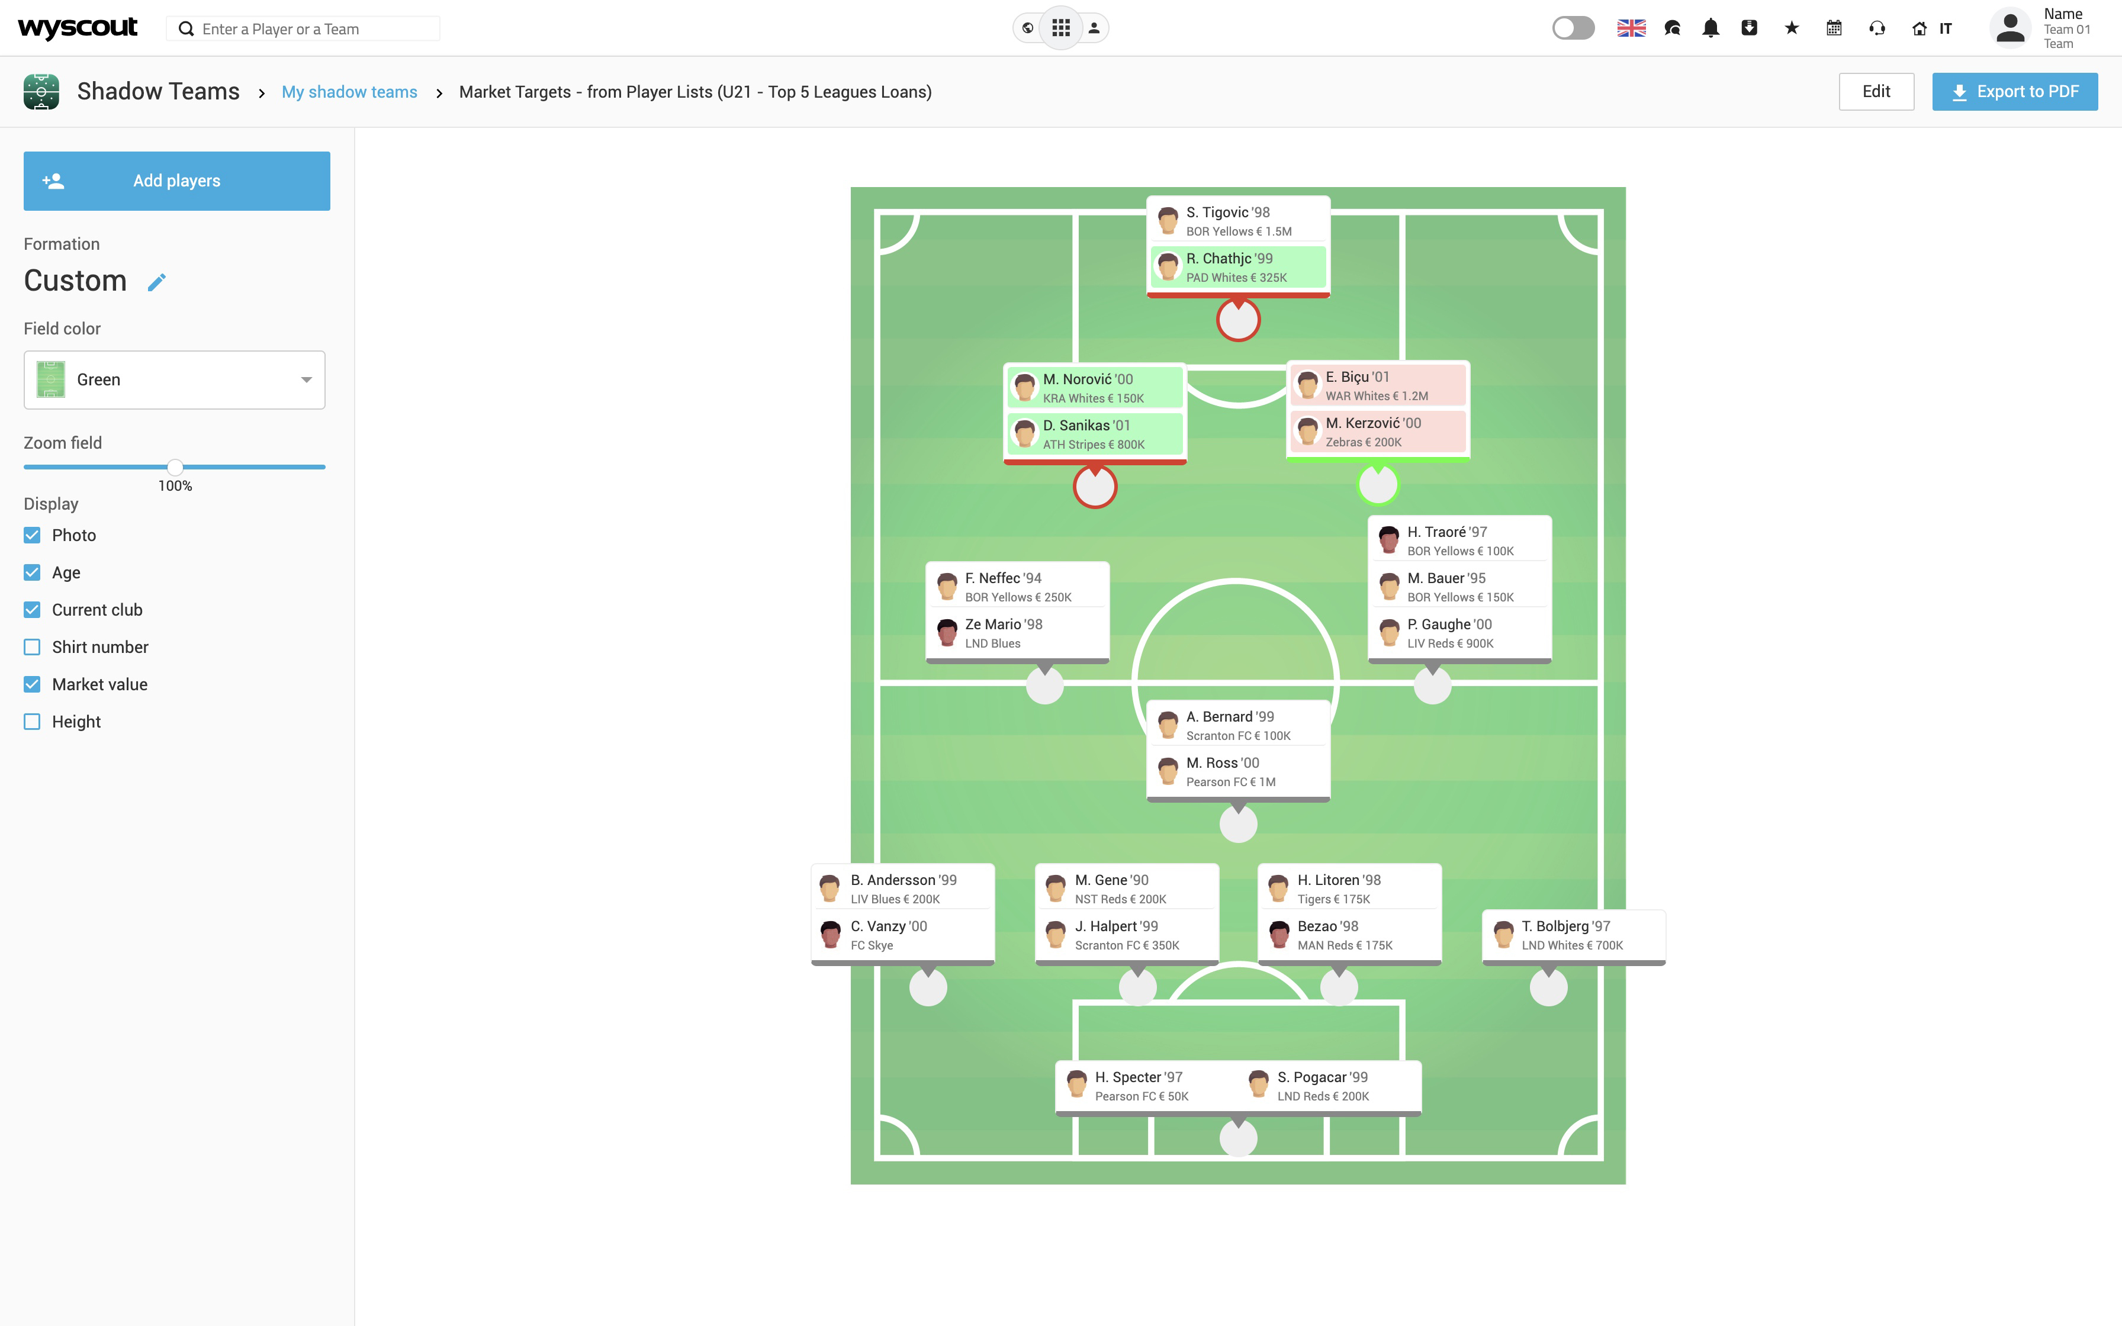Click the Zoom field slider handle
2122x1326 pixels.
[175, 466]
